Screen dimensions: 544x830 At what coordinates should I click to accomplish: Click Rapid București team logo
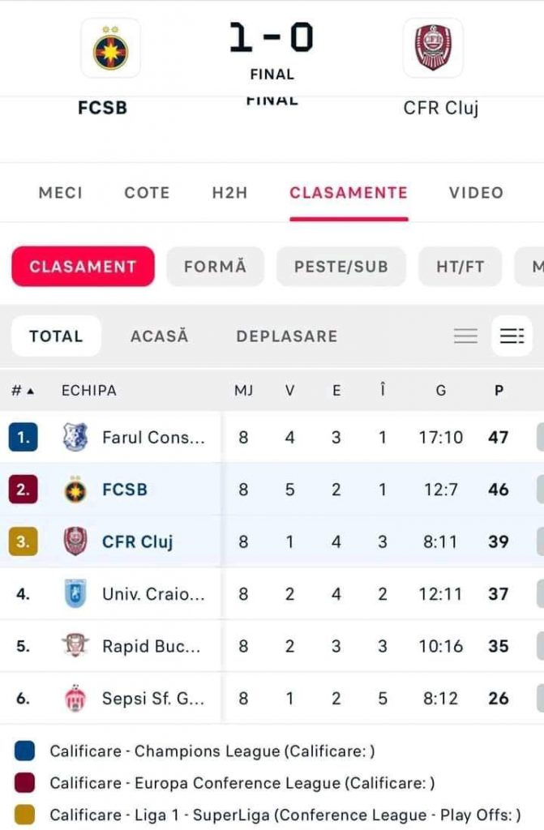click(x=75, y=646)
